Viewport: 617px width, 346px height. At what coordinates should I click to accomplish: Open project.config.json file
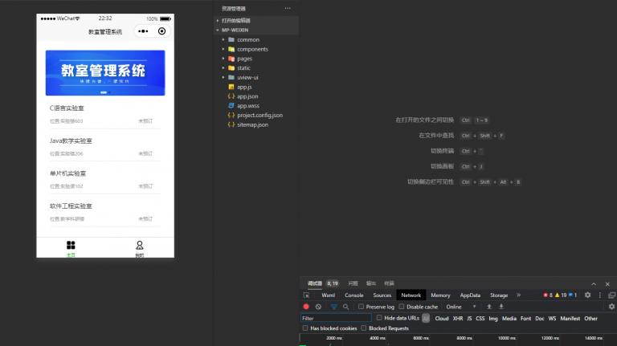point(259,116)
